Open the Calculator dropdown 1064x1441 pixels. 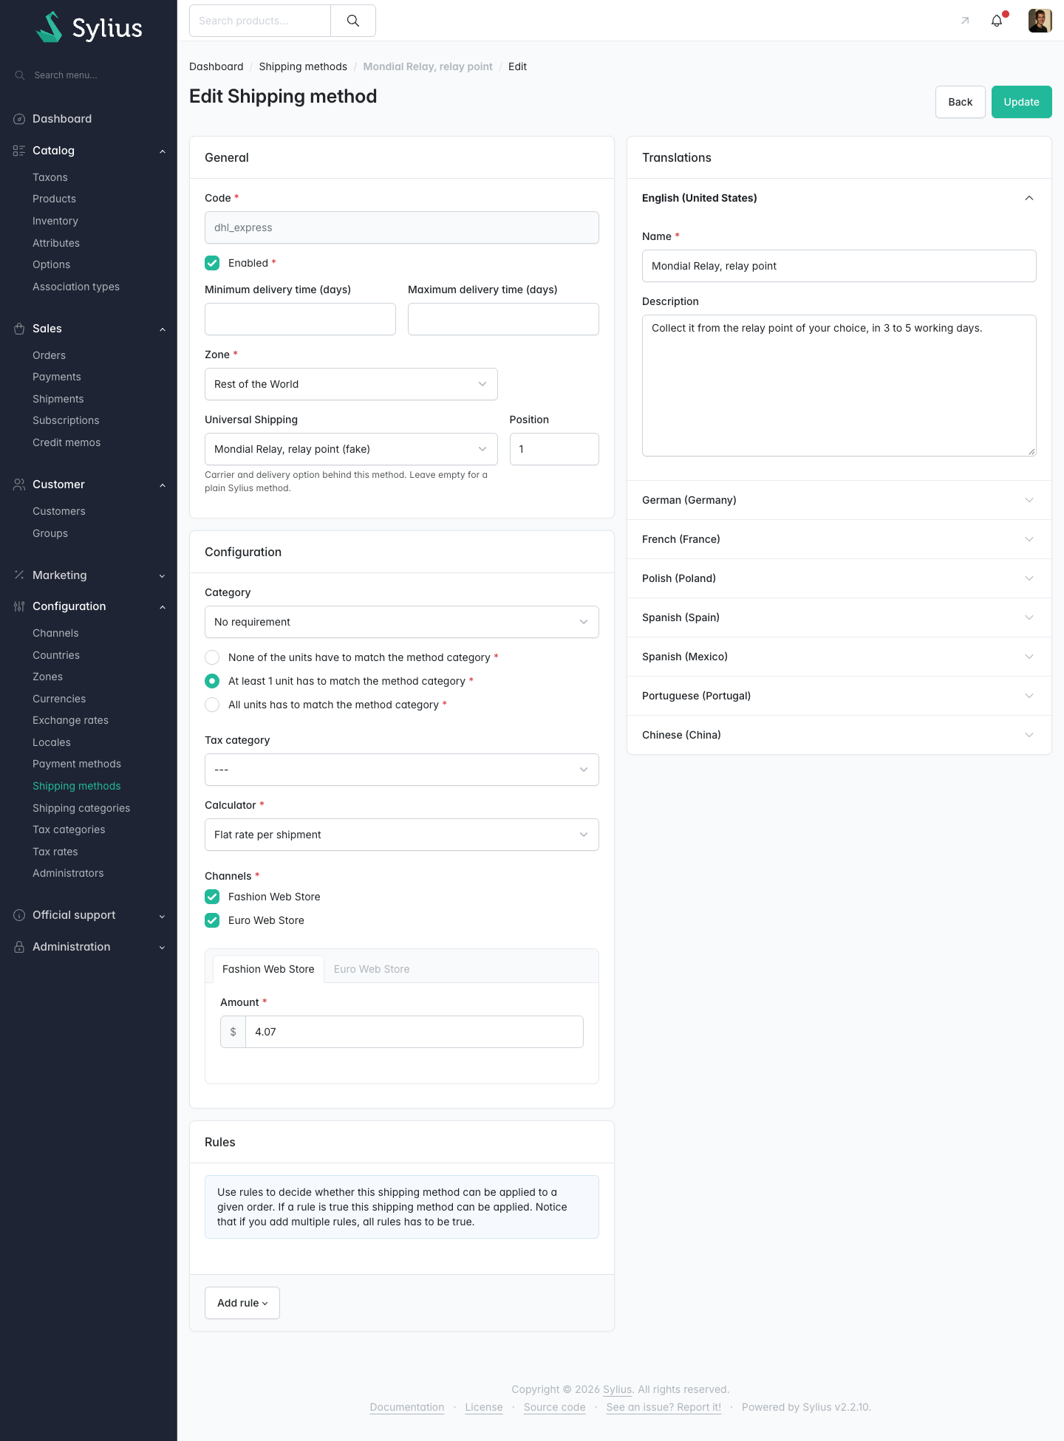(402, 835)
